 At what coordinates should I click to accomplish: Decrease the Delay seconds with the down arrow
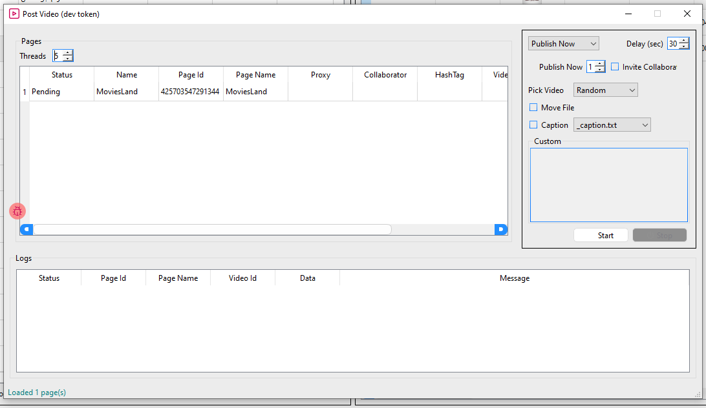684,47
